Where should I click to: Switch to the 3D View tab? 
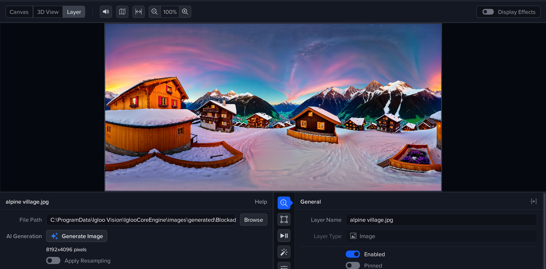[48, 12]
